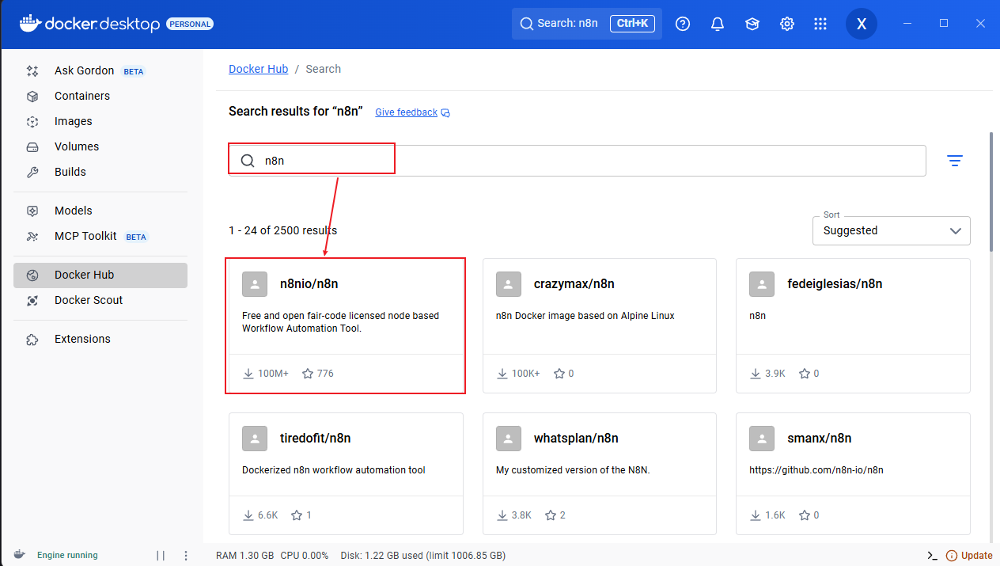Screen dimensions: 1000x566
Task: Click the filter icon beside search
Action: (955, 161)
